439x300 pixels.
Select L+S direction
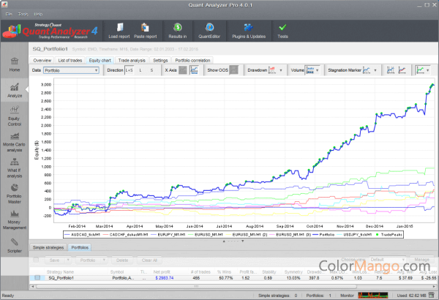point(129,70)
